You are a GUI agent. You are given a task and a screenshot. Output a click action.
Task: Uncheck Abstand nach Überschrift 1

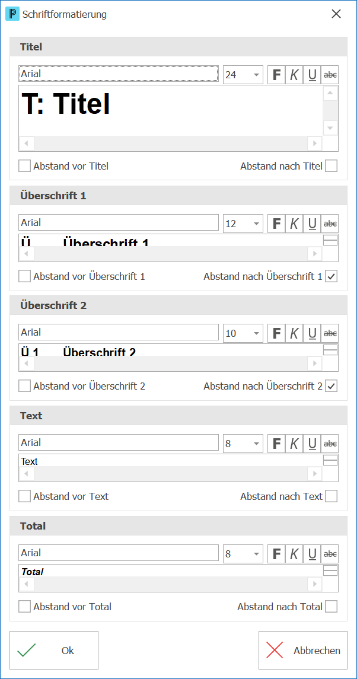tap(331, 277)
